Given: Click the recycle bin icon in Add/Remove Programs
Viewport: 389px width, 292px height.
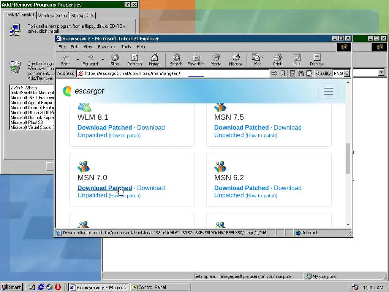Looking at the screenshot, I should (15, 67).
